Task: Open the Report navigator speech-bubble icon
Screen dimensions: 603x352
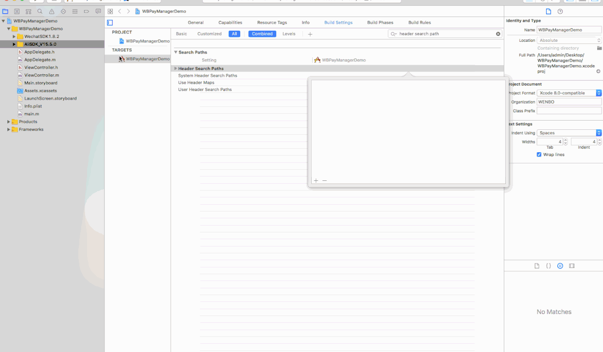Action: pyautogui.click(x=98, y=11)
